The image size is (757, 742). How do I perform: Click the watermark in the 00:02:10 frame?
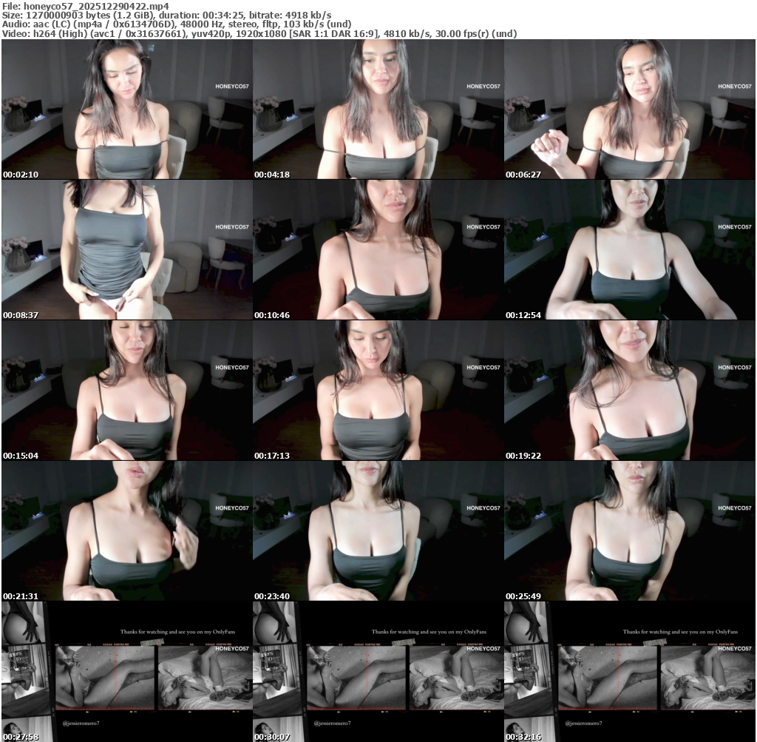click(x=232, y=87)
